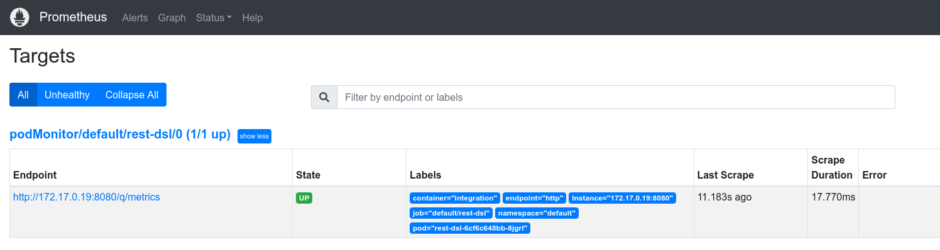This screenshot has height=250, width=940.
Task: Click podMonitor/default/rest-dsl/0 heading link
Action: tap(120, 135)
